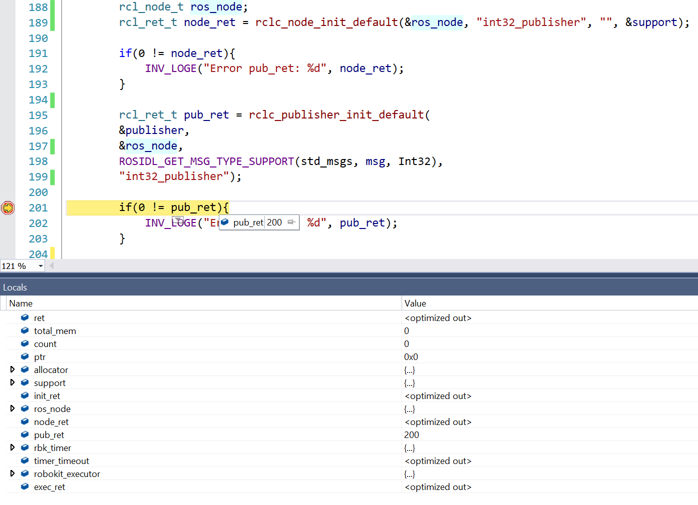Viewport: 698px width, 505px height.
Task: Click the variable icon next to timer_timeout
Action: coord(25,460)
